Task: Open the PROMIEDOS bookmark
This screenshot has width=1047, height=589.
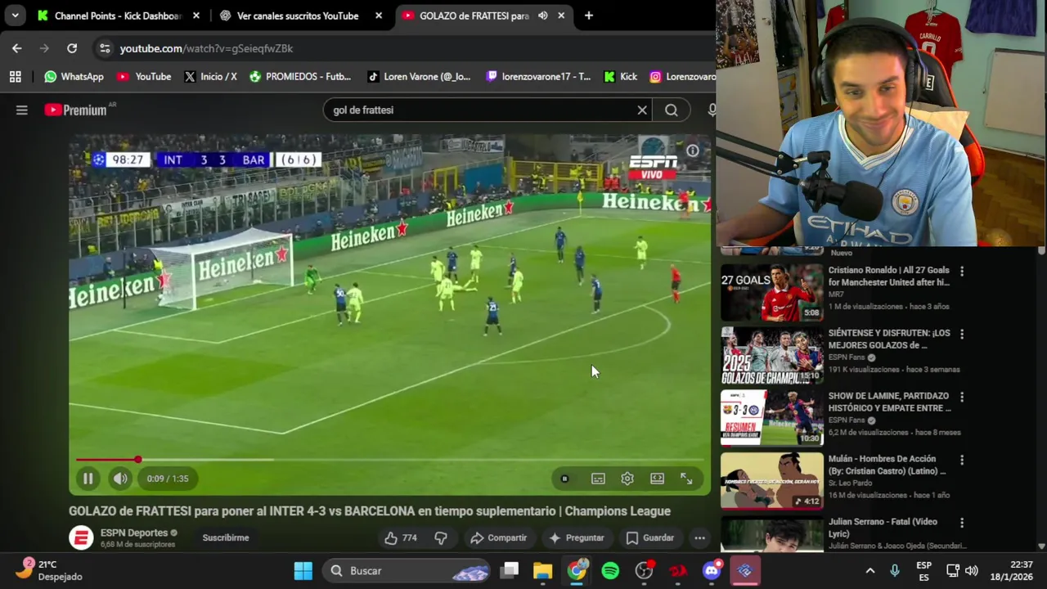Action: click(x=299, y=76)
